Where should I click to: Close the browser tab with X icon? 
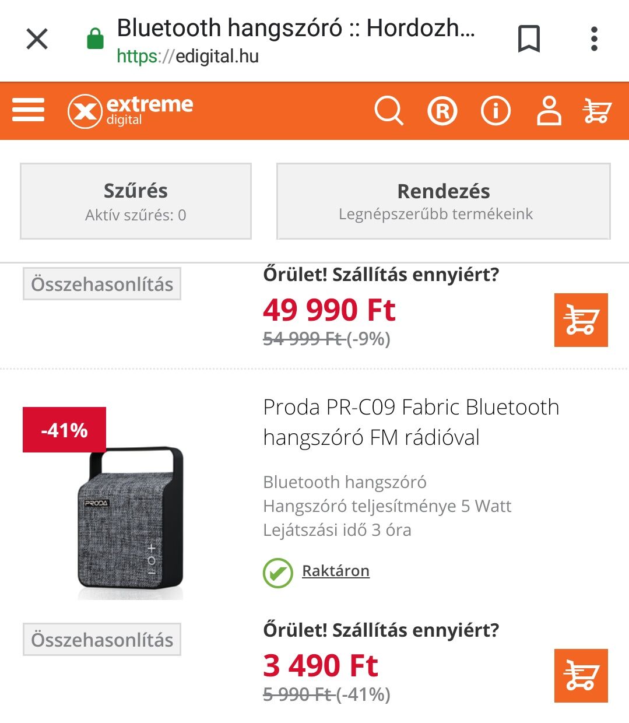point(37,40)
